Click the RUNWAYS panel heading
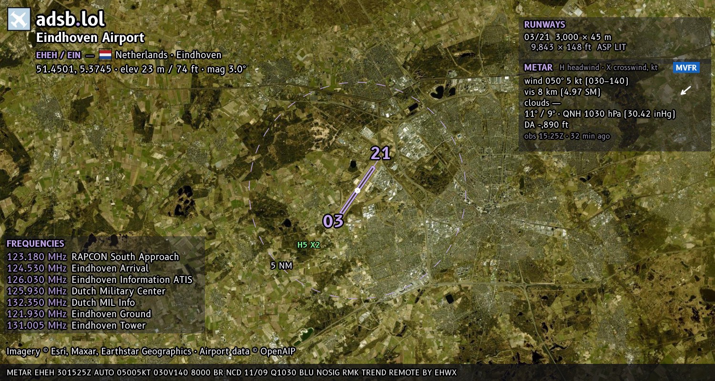This screenshot has width=715, height=381. [544, 25]
